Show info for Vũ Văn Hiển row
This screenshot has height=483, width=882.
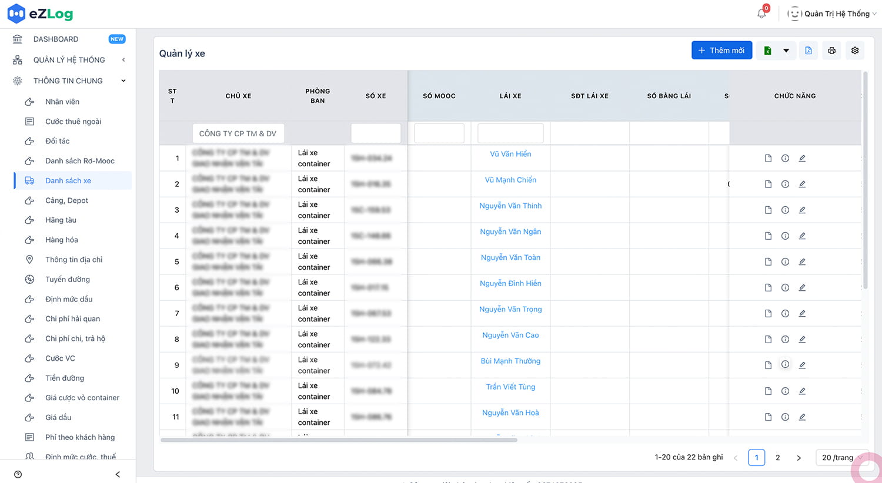point(785,158)
